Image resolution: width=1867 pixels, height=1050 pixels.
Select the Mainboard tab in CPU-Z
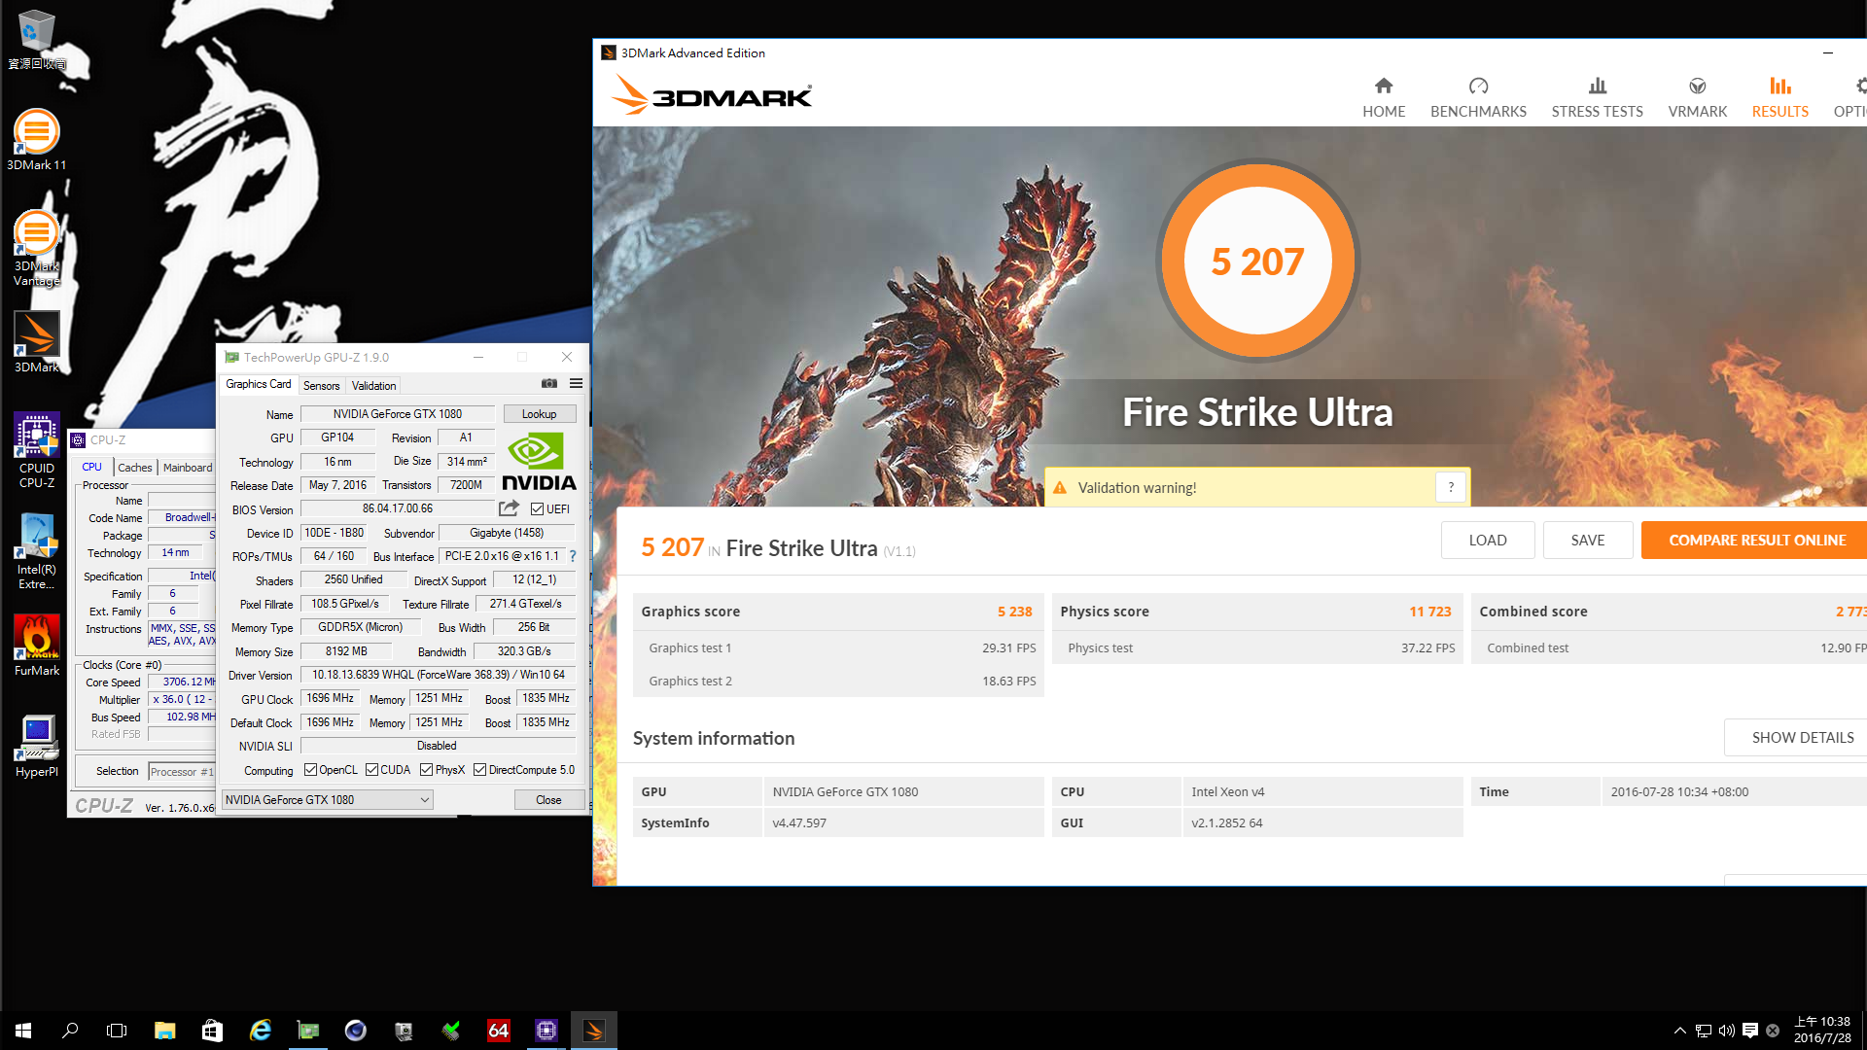tap(188, 468)
